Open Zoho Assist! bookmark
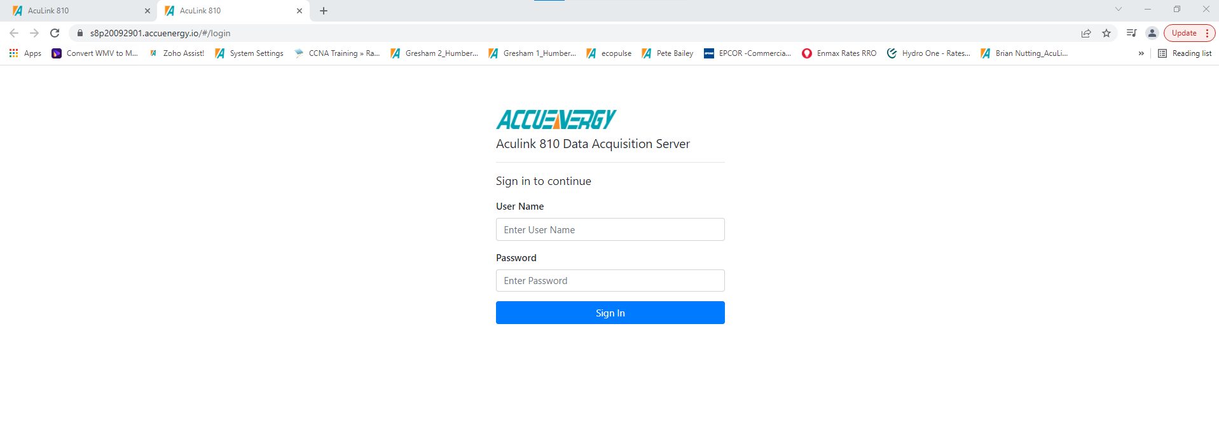The image size is (1219, 434). click(x=176, y=53)
